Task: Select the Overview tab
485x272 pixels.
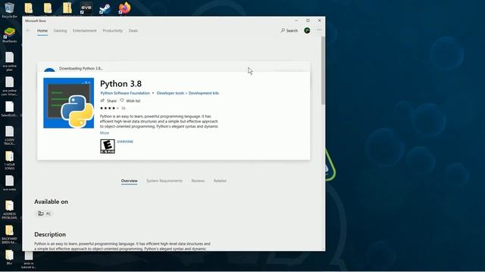Action: 130,181
